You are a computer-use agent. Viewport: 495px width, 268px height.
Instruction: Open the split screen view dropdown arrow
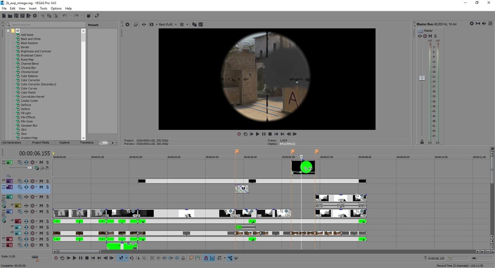click(x=156, y=24)
